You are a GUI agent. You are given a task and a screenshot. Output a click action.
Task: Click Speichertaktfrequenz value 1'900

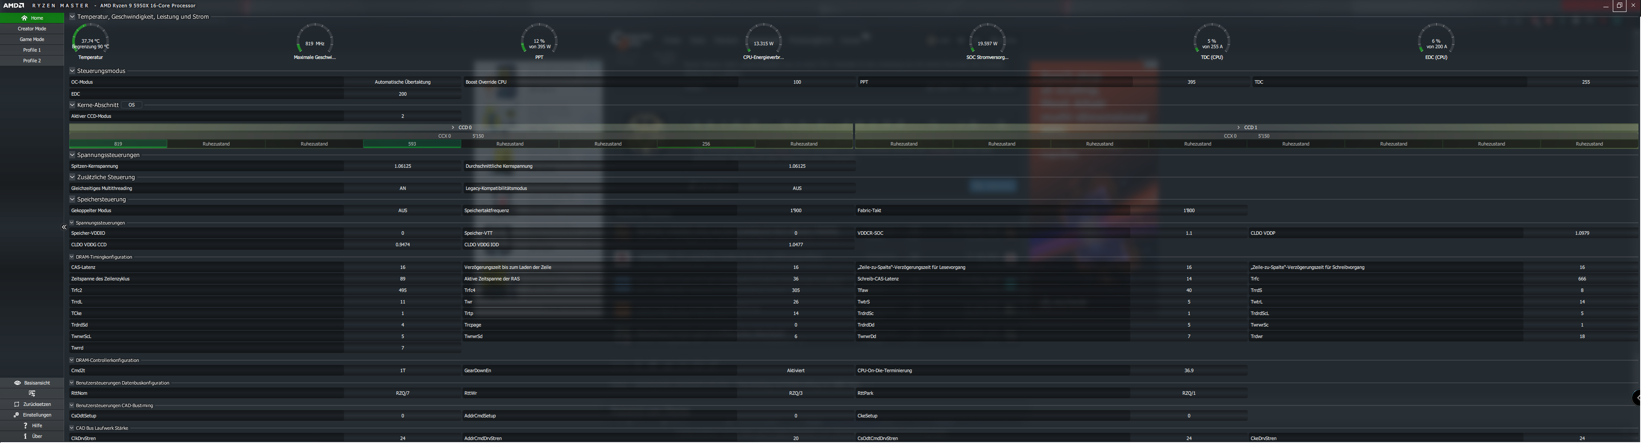796,211
